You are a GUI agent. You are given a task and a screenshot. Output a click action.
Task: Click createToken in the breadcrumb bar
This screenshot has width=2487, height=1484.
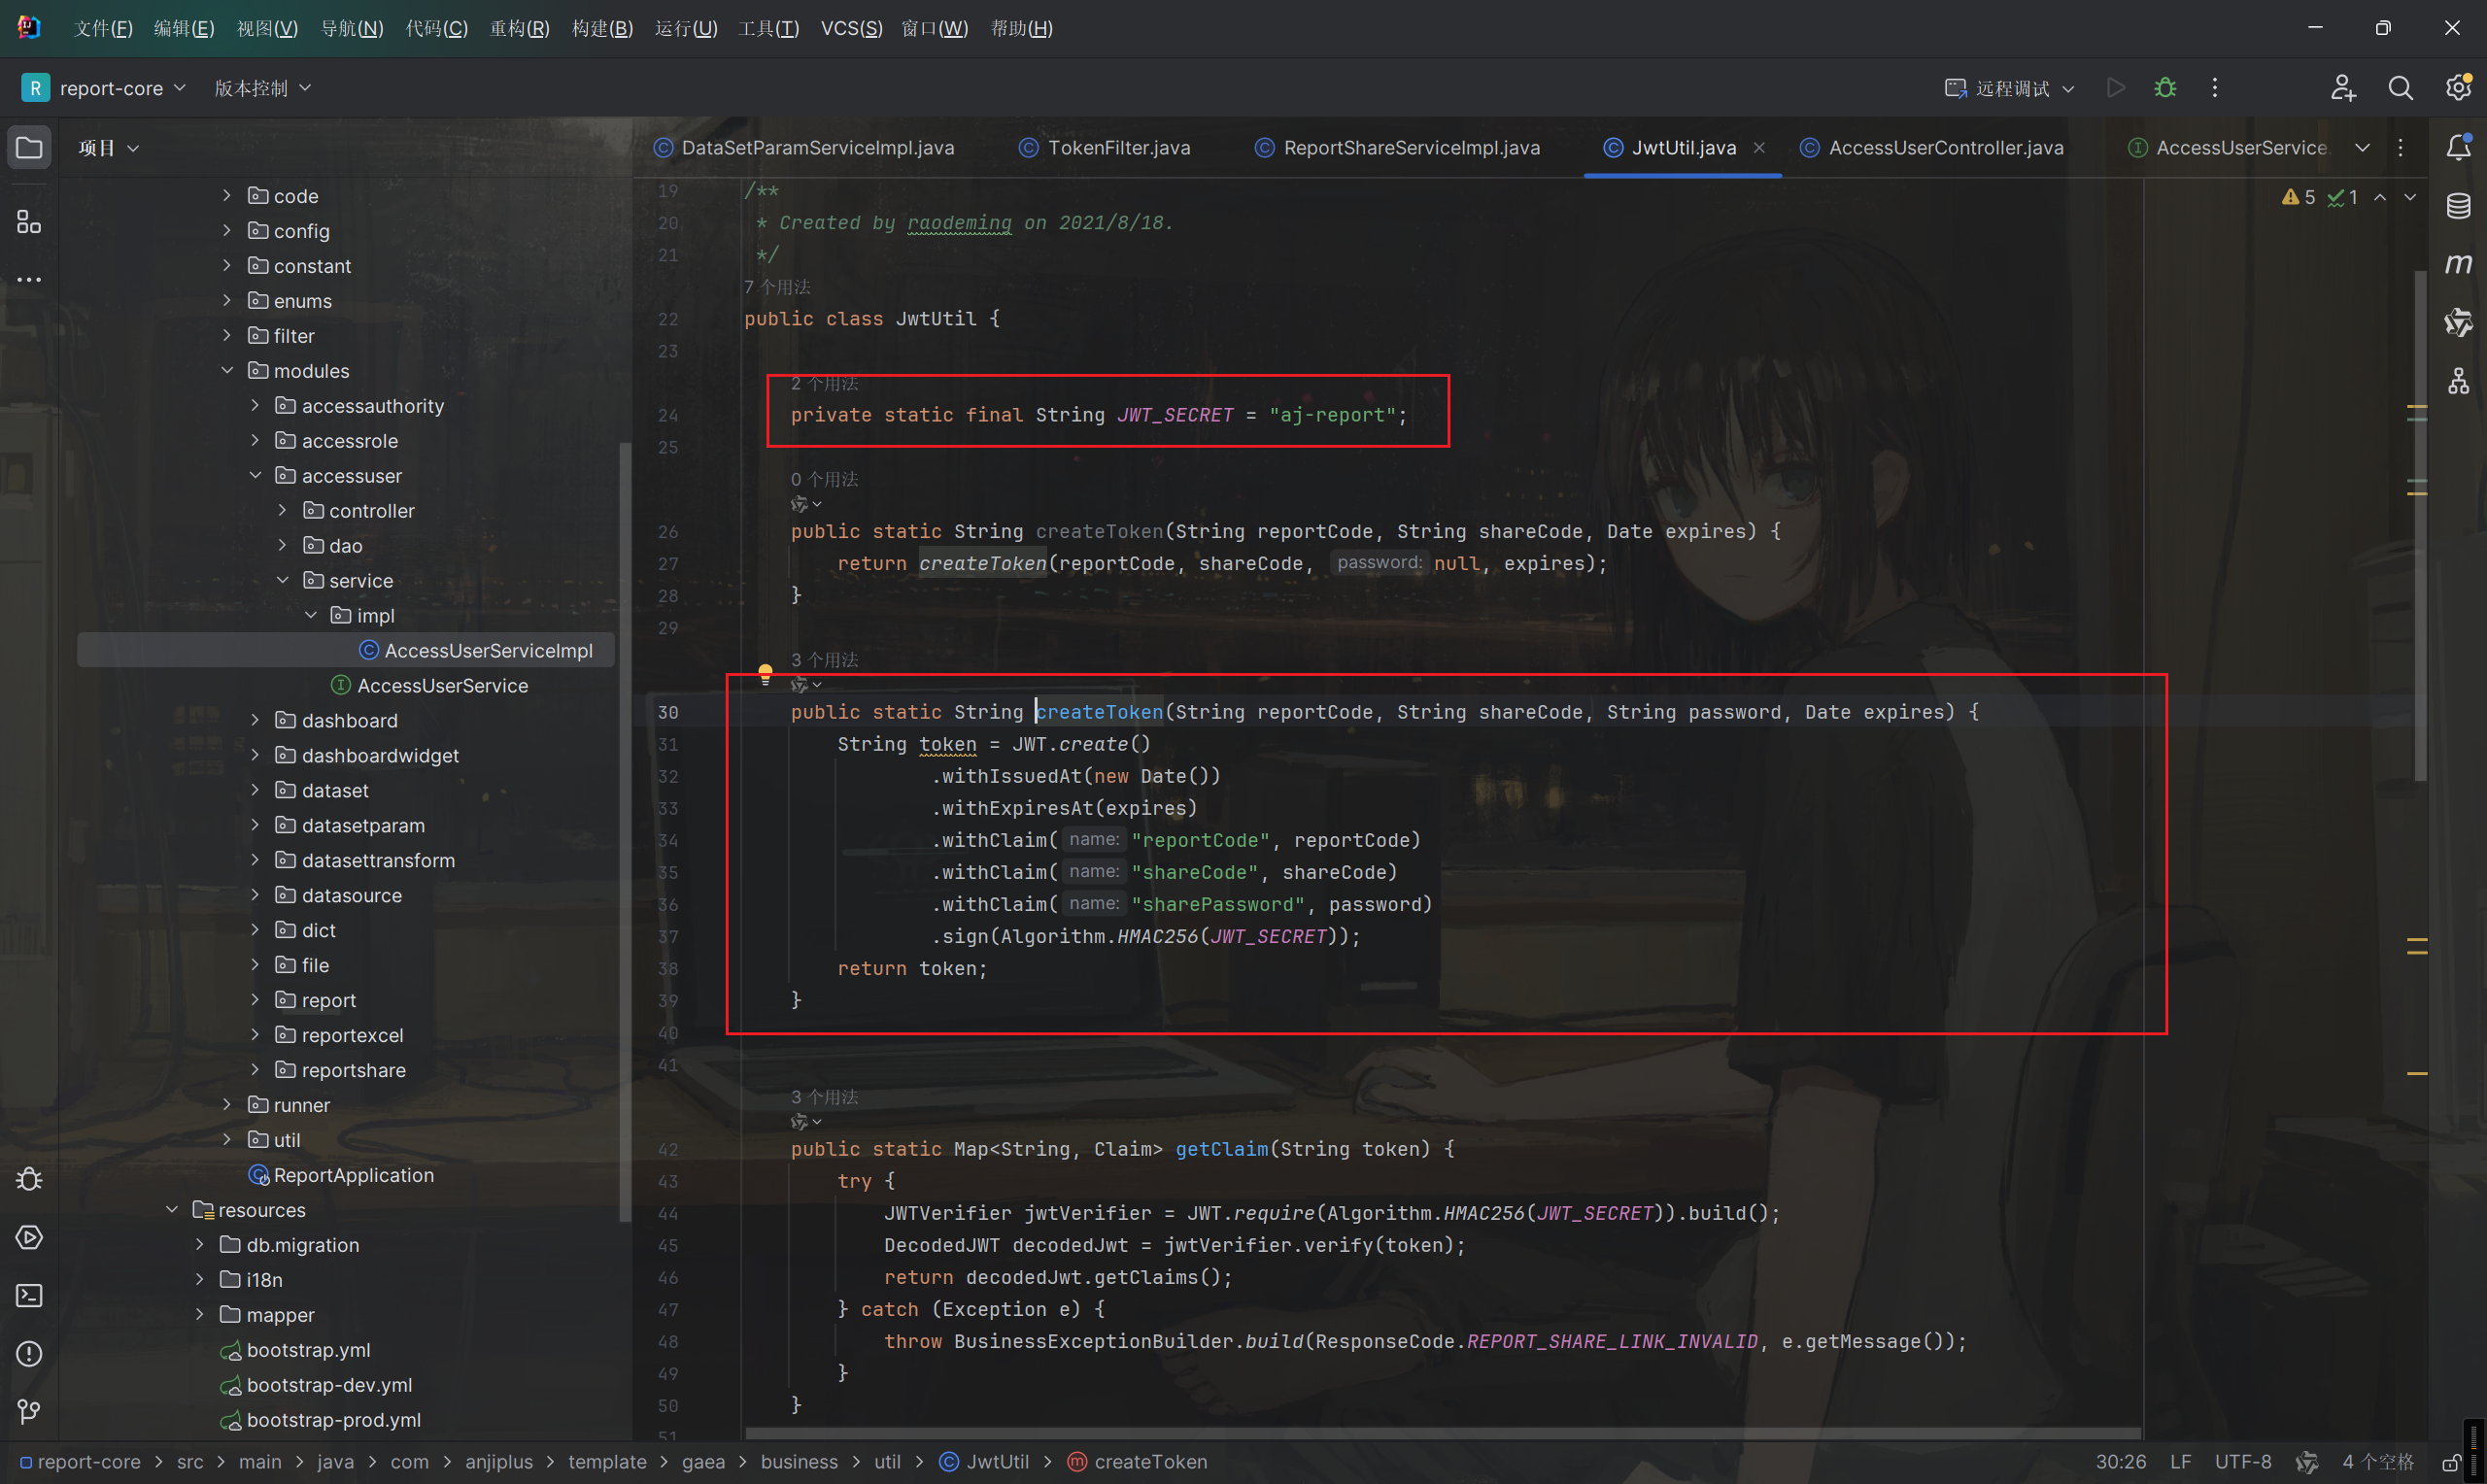[x=1137, y=1462]
